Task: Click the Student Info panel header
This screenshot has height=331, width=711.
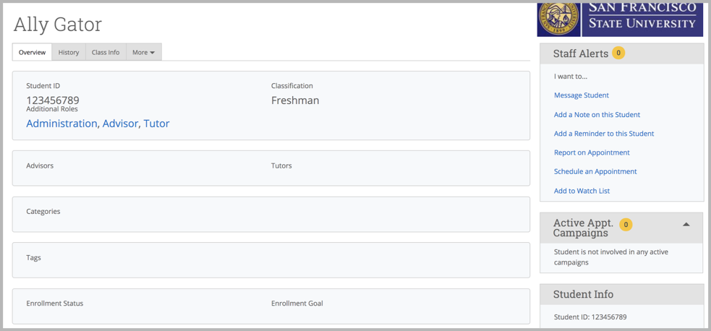Action: [621, 294]
